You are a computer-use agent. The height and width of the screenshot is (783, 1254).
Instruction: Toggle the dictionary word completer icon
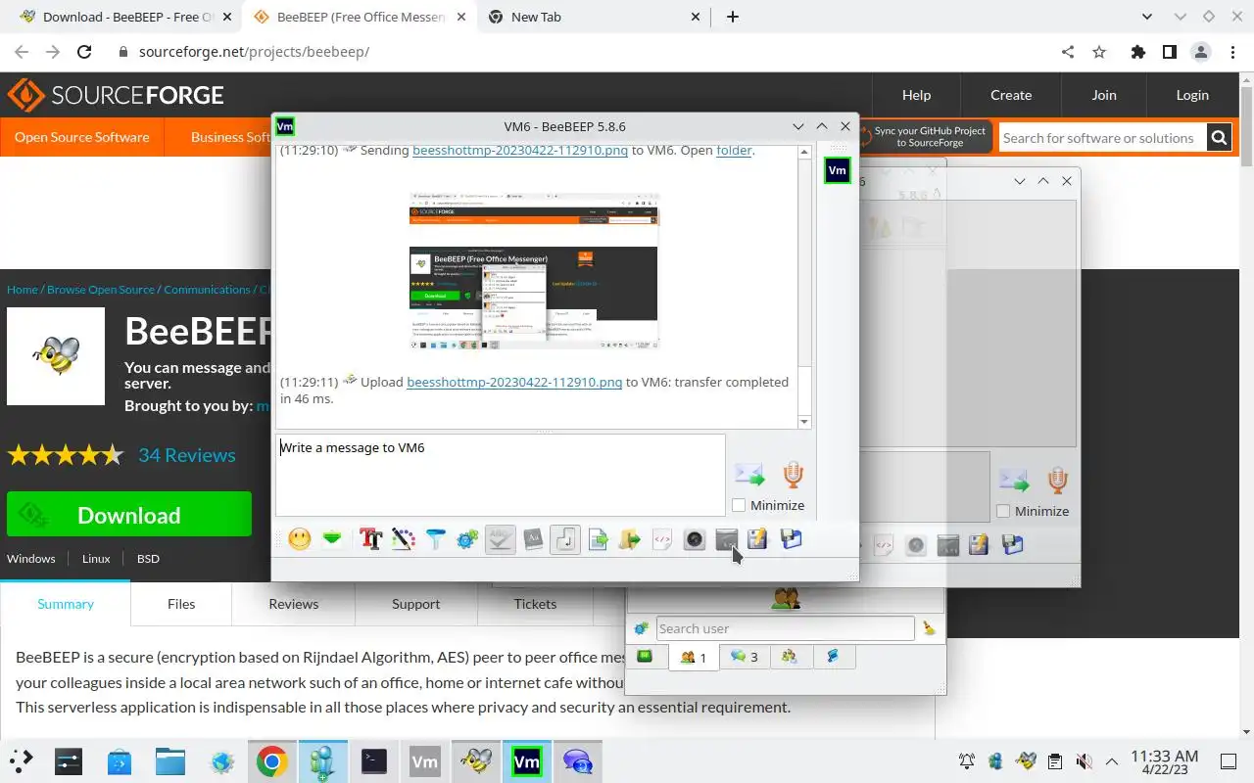tap(533, 539)
